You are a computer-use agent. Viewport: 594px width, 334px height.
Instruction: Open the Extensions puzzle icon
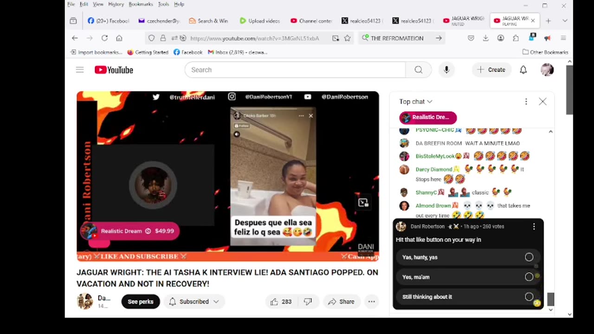516,38
